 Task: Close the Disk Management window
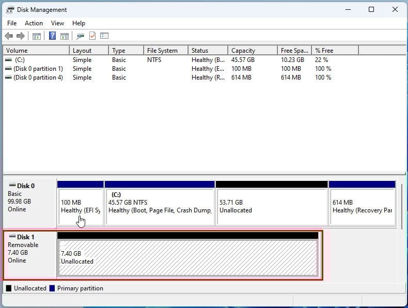(x=395, y=10)
